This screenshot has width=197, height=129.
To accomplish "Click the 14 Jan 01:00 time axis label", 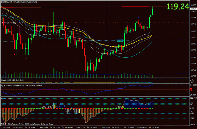I will click(117, 128).
